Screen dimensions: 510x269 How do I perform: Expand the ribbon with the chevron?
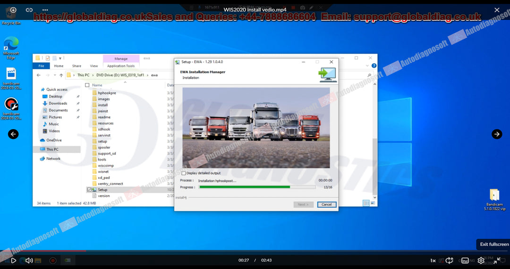click(x=367, y=65)
